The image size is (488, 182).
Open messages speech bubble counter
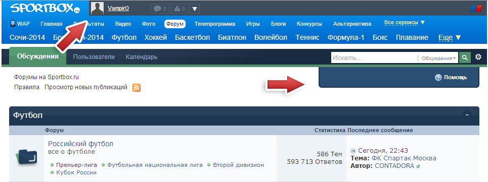point(160,9)
